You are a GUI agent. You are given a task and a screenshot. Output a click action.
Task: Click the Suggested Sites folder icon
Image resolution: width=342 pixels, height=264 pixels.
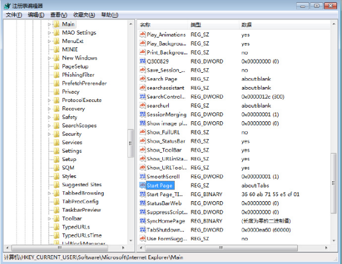[x=56, y=185]
